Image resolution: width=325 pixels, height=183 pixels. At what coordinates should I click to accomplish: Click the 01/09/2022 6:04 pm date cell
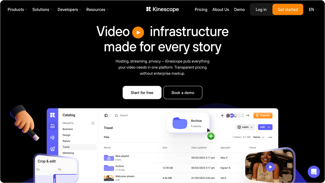tap(203, 178)
